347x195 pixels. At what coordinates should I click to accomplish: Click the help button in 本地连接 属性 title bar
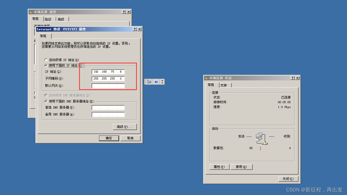(124, 12)
